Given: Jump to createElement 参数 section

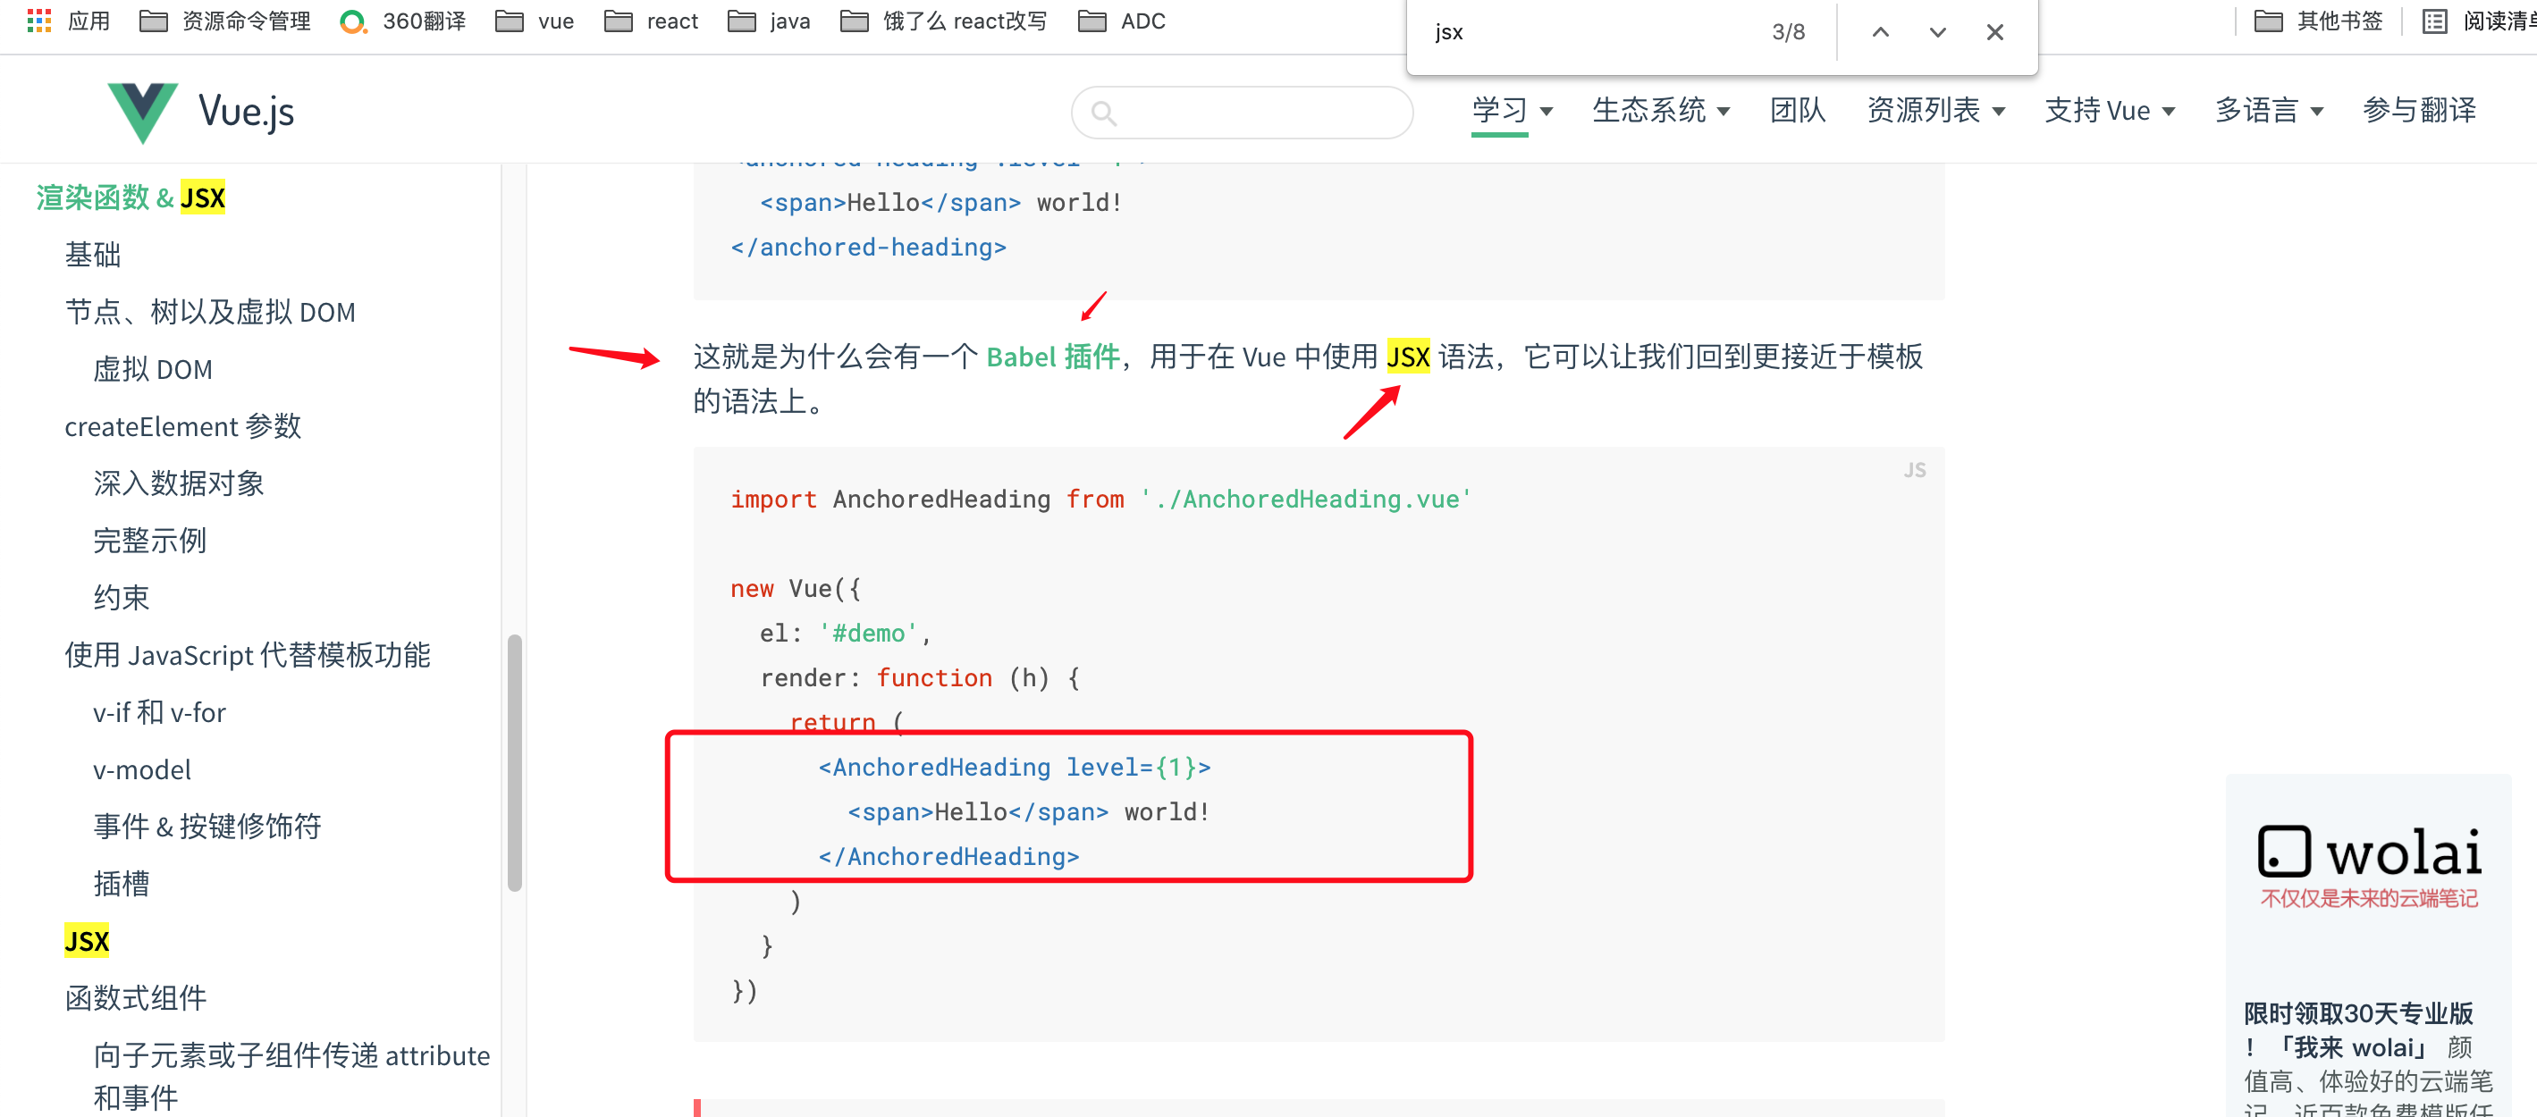Looking at the screenshot, I should tap(183, 426).
